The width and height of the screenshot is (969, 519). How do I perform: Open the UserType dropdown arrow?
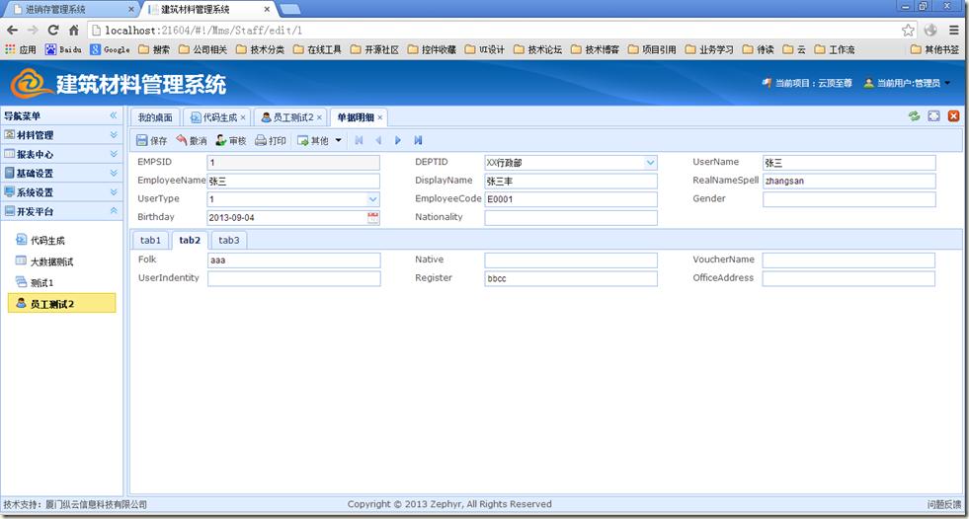point(372,199)
